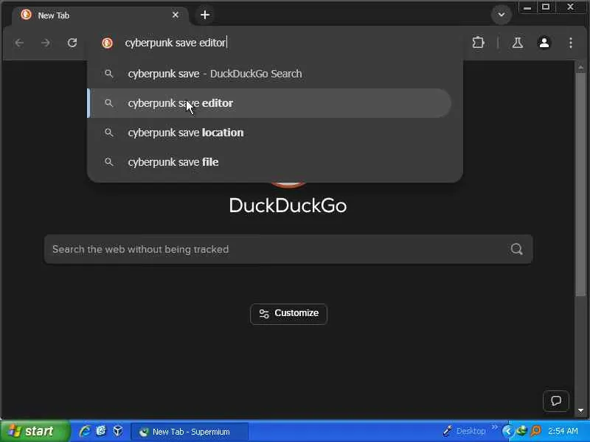Click the browser back arrow
The image size is (590, 442).
[19, 43]
